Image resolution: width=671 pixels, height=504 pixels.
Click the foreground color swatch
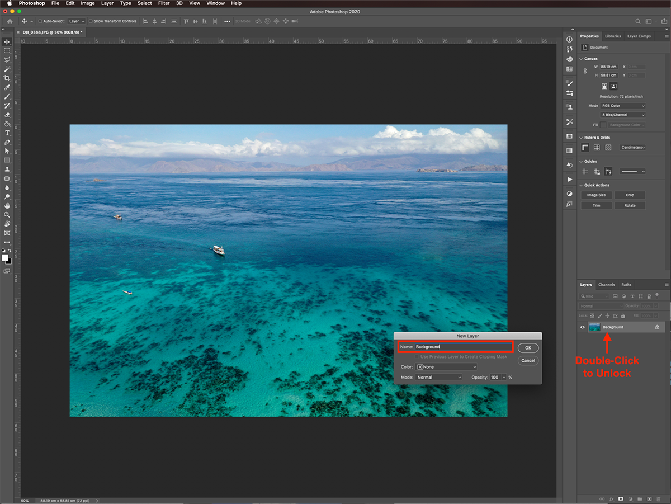click(5, 257)
